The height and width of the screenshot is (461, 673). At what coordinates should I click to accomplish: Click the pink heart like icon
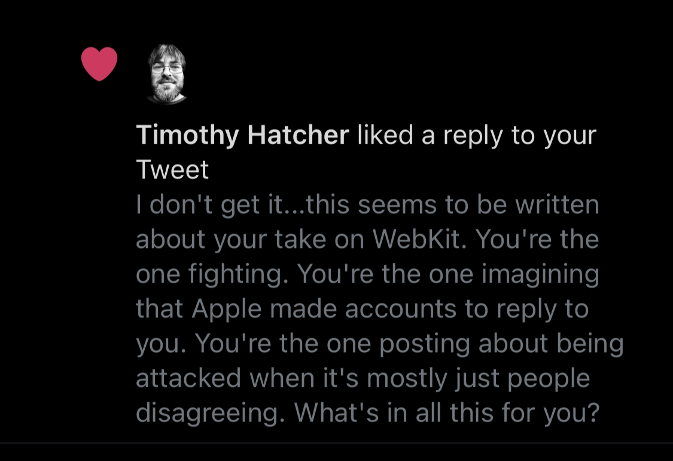(99, 64)
